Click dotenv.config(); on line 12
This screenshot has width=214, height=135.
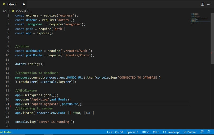point(29,64)
